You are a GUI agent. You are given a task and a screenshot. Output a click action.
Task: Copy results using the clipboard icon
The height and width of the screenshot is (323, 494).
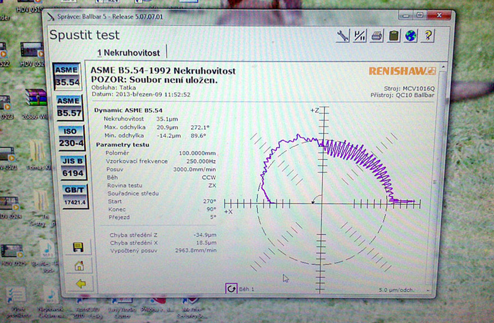tap(394, 35)
